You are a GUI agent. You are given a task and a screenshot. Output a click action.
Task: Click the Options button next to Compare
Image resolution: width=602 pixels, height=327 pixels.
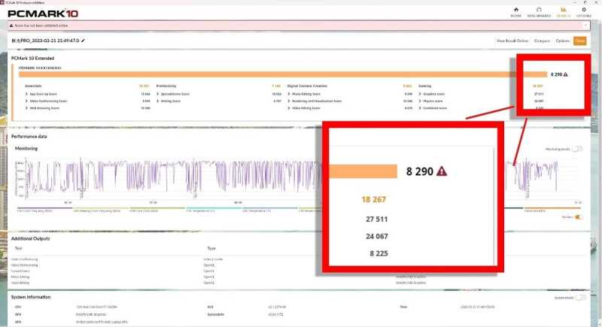click(562, 41)
